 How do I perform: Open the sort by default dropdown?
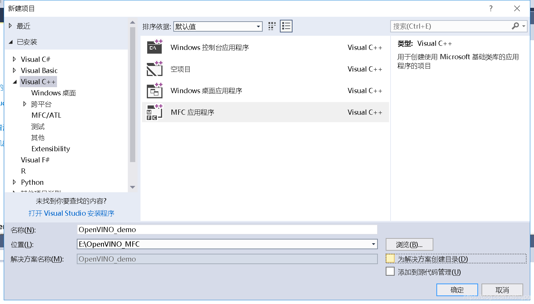pyautogui.click(x=218, y=26)
